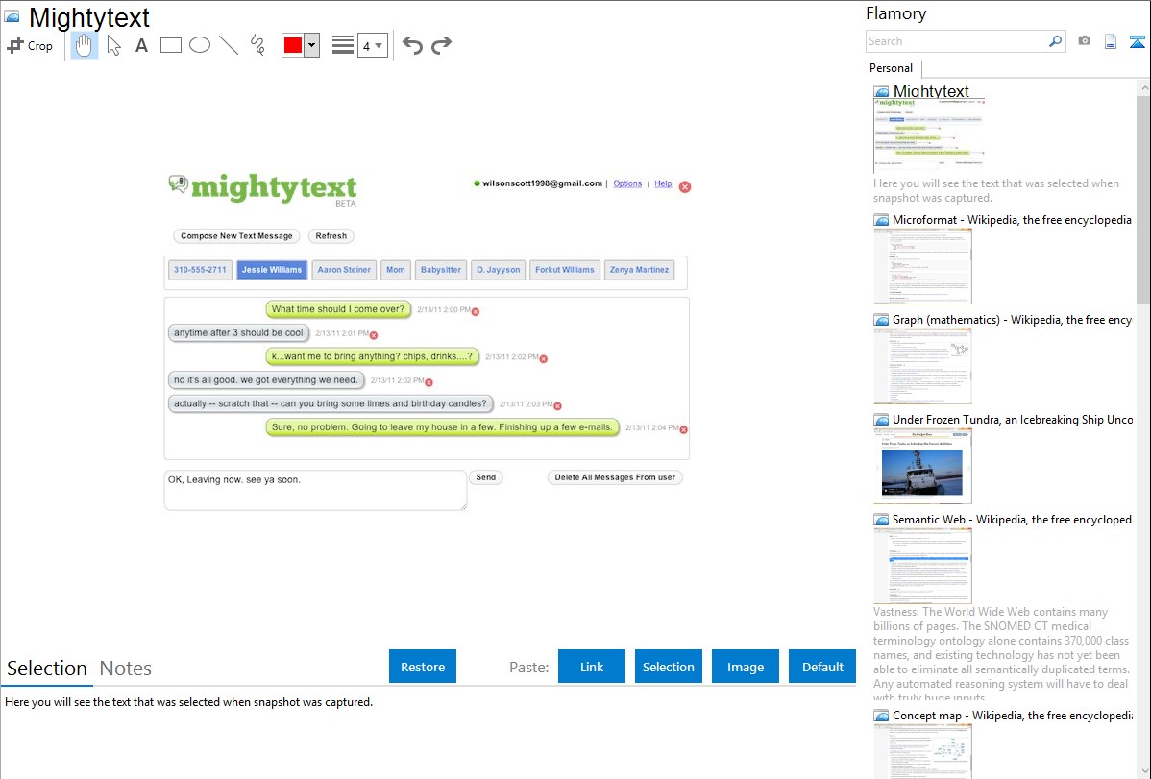This screenshot has height=779, width=1151.
Task: Pick the ellipse shape tool
Action: tap(200, 45)
